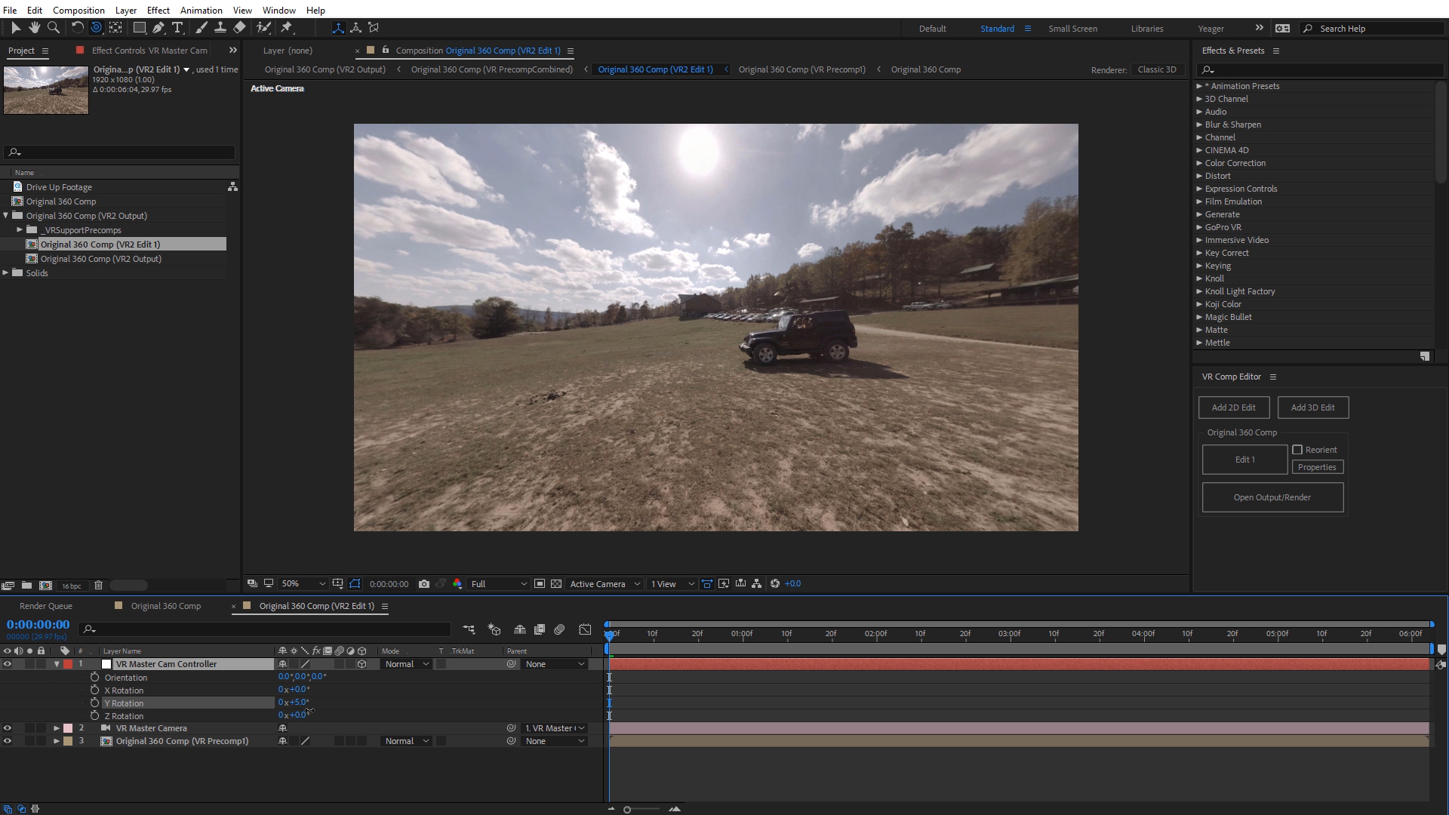Open the Composition menu
This screenshot has height=815, width=1449.
(x=78, y=10)
